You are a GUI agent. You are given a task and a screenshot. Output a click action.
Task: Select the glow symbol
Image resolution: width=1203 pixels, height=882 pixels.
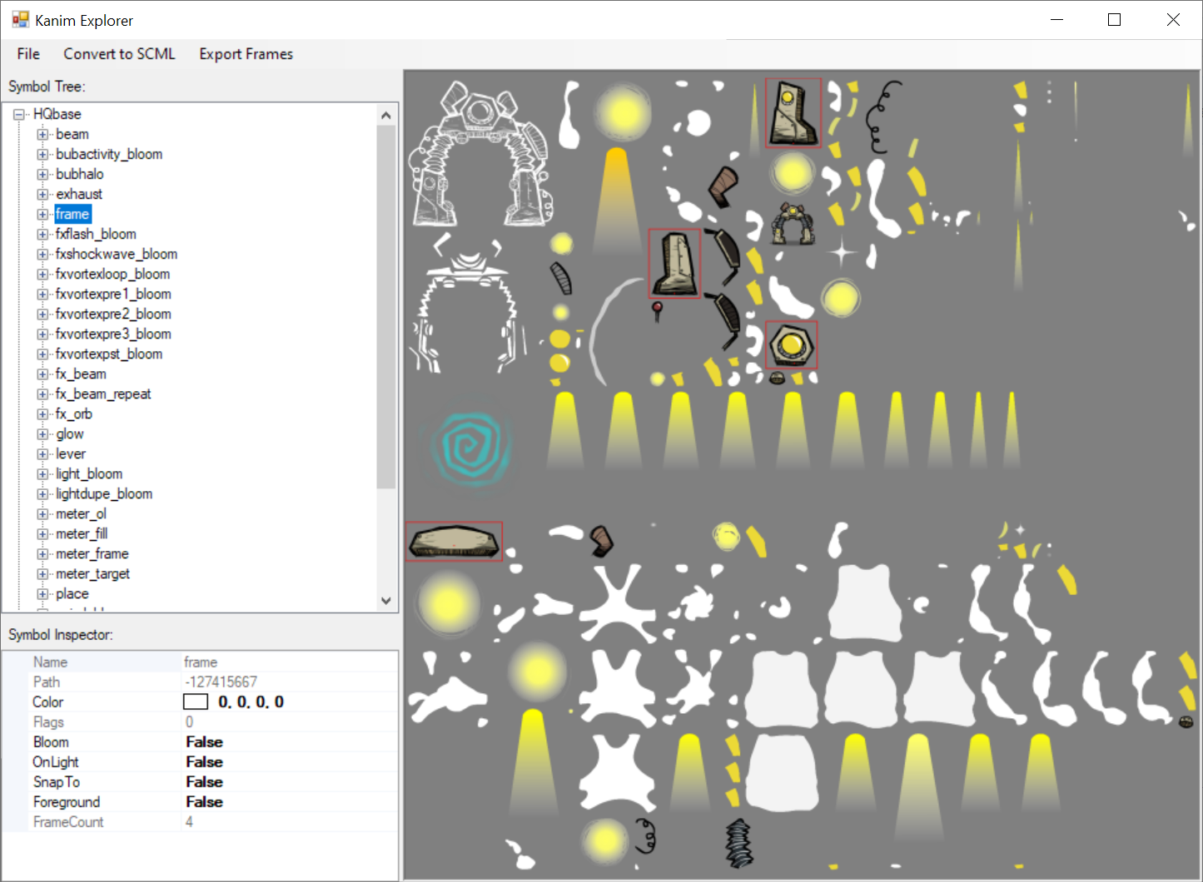pos(70,434)
